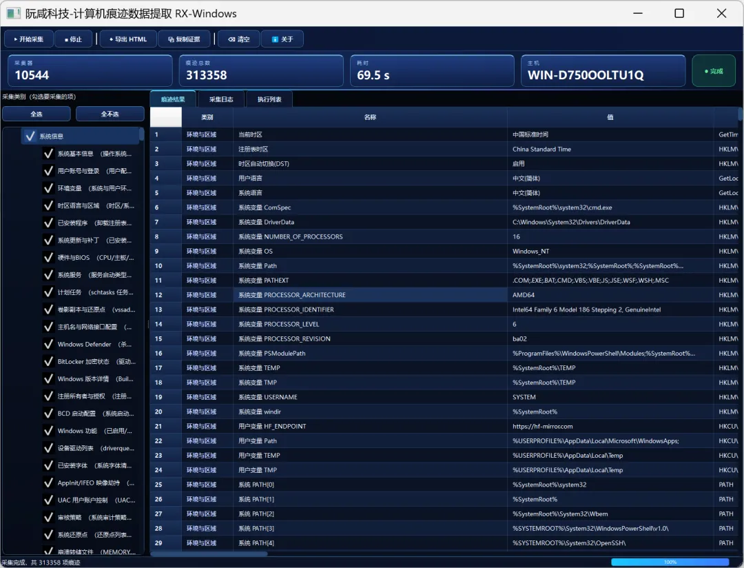Viewport: 744px width, 568px height.
Task: Toggle the 计划任务 checkbox
Action: pos(48,292)
